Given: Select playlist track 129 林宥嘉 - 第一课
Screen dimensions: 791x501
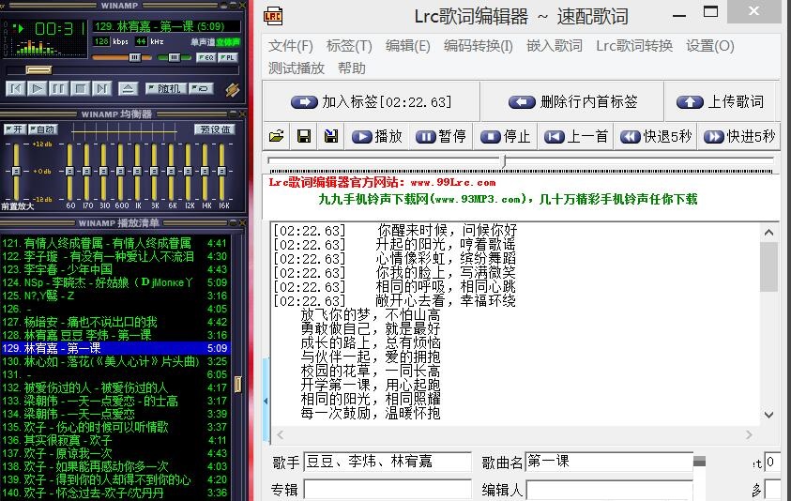Looking at the screenshot, I should coord(115,348).
